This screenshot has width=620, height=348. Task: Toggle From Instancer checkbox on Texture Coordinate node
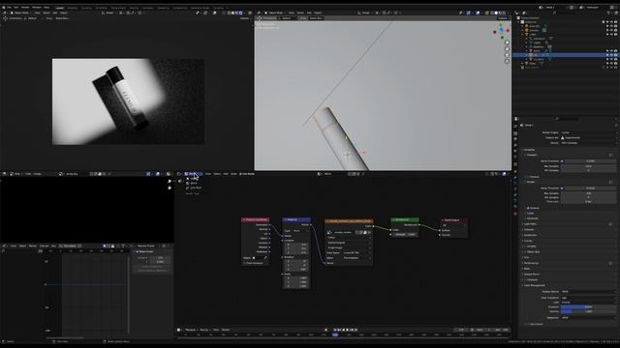[245, 263]
